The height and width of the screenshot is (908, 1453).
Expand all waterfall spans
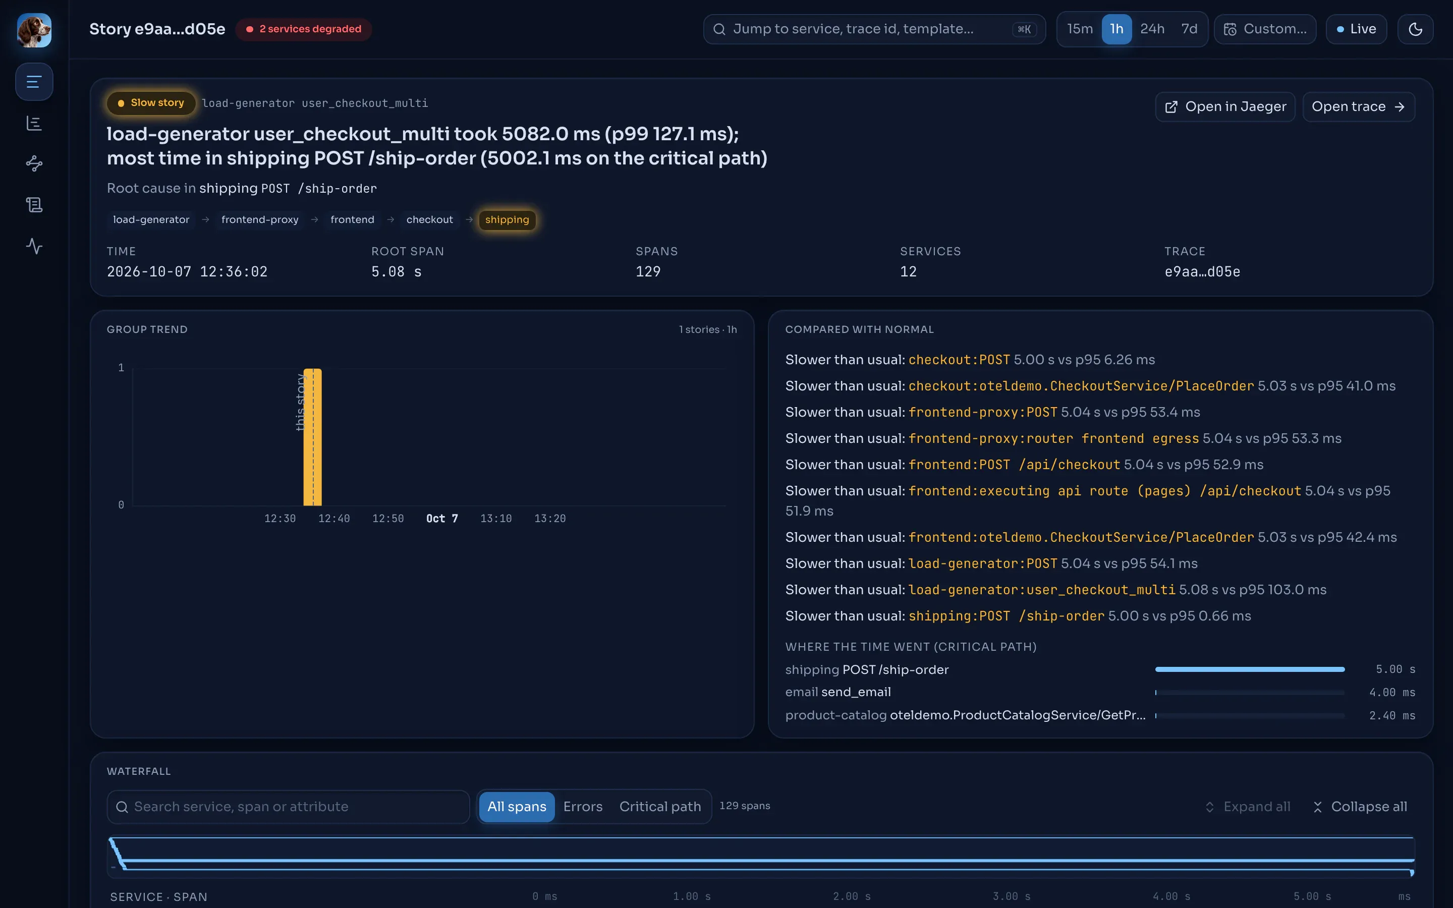[x=1248, y=807]
